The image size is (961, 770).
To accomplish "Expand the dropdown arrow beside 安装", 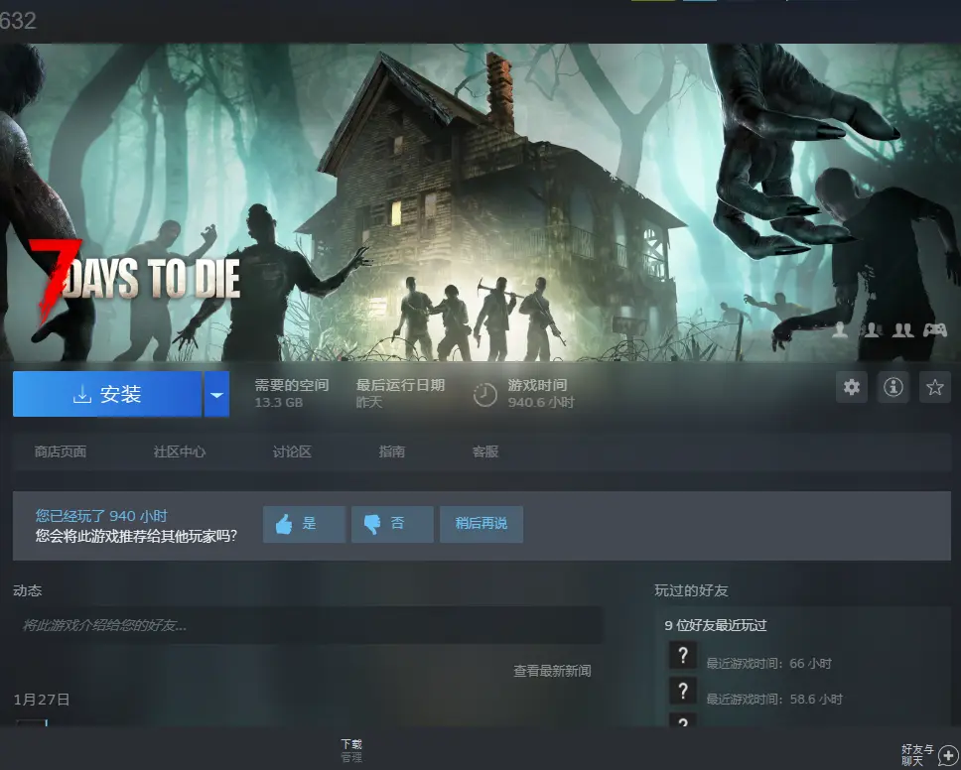I will 216,394.
